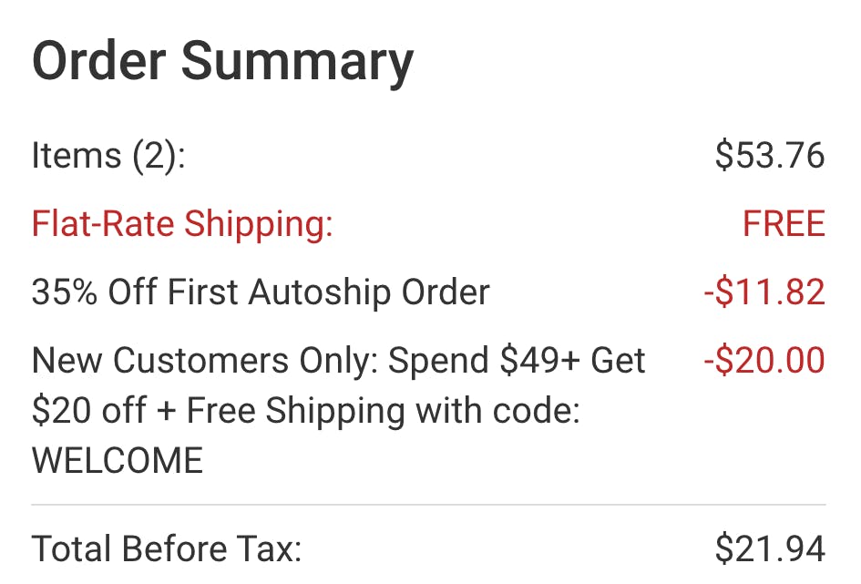Click the $49+ spend threshold text
The width and height of the screenshot is (861, 584).
coord(537,361)
